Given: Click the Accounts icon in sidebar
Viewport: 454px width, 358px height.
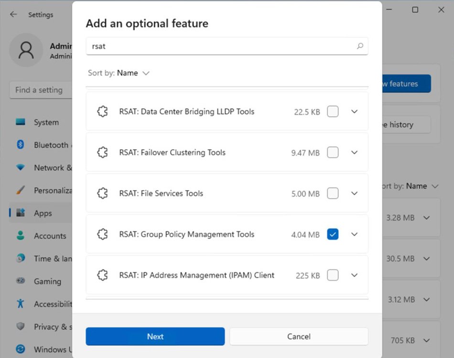Looking at the screenshot, I should pyautogui.click(x=21, y=236).
